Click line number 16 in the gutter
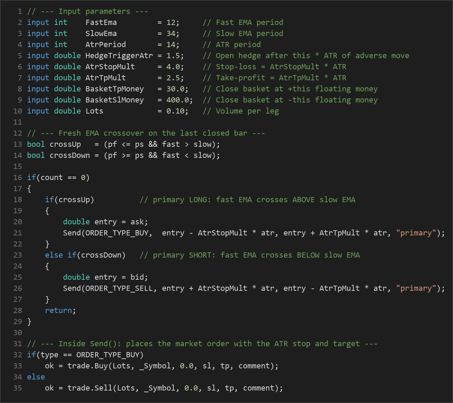Screen dimensions: 453x403 (x=18, y=178)
